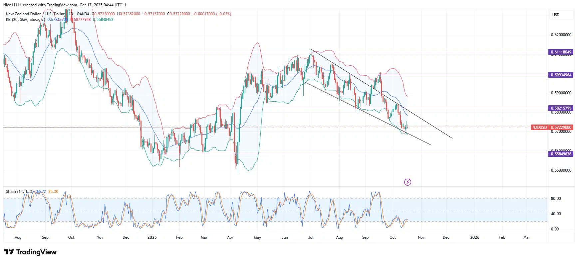Viewport: 578px width, 262px height.
Task: Open the USD currency selector
Action: [556, 15]
